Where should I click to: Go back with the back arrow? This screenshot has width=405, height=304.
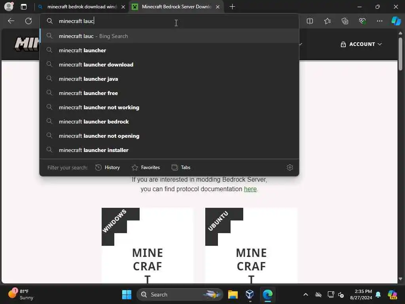click(x=11, y=21)
